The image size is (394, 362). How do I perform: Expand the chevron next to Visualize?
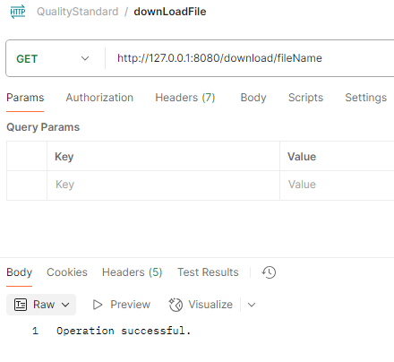[x=252, y=305]
